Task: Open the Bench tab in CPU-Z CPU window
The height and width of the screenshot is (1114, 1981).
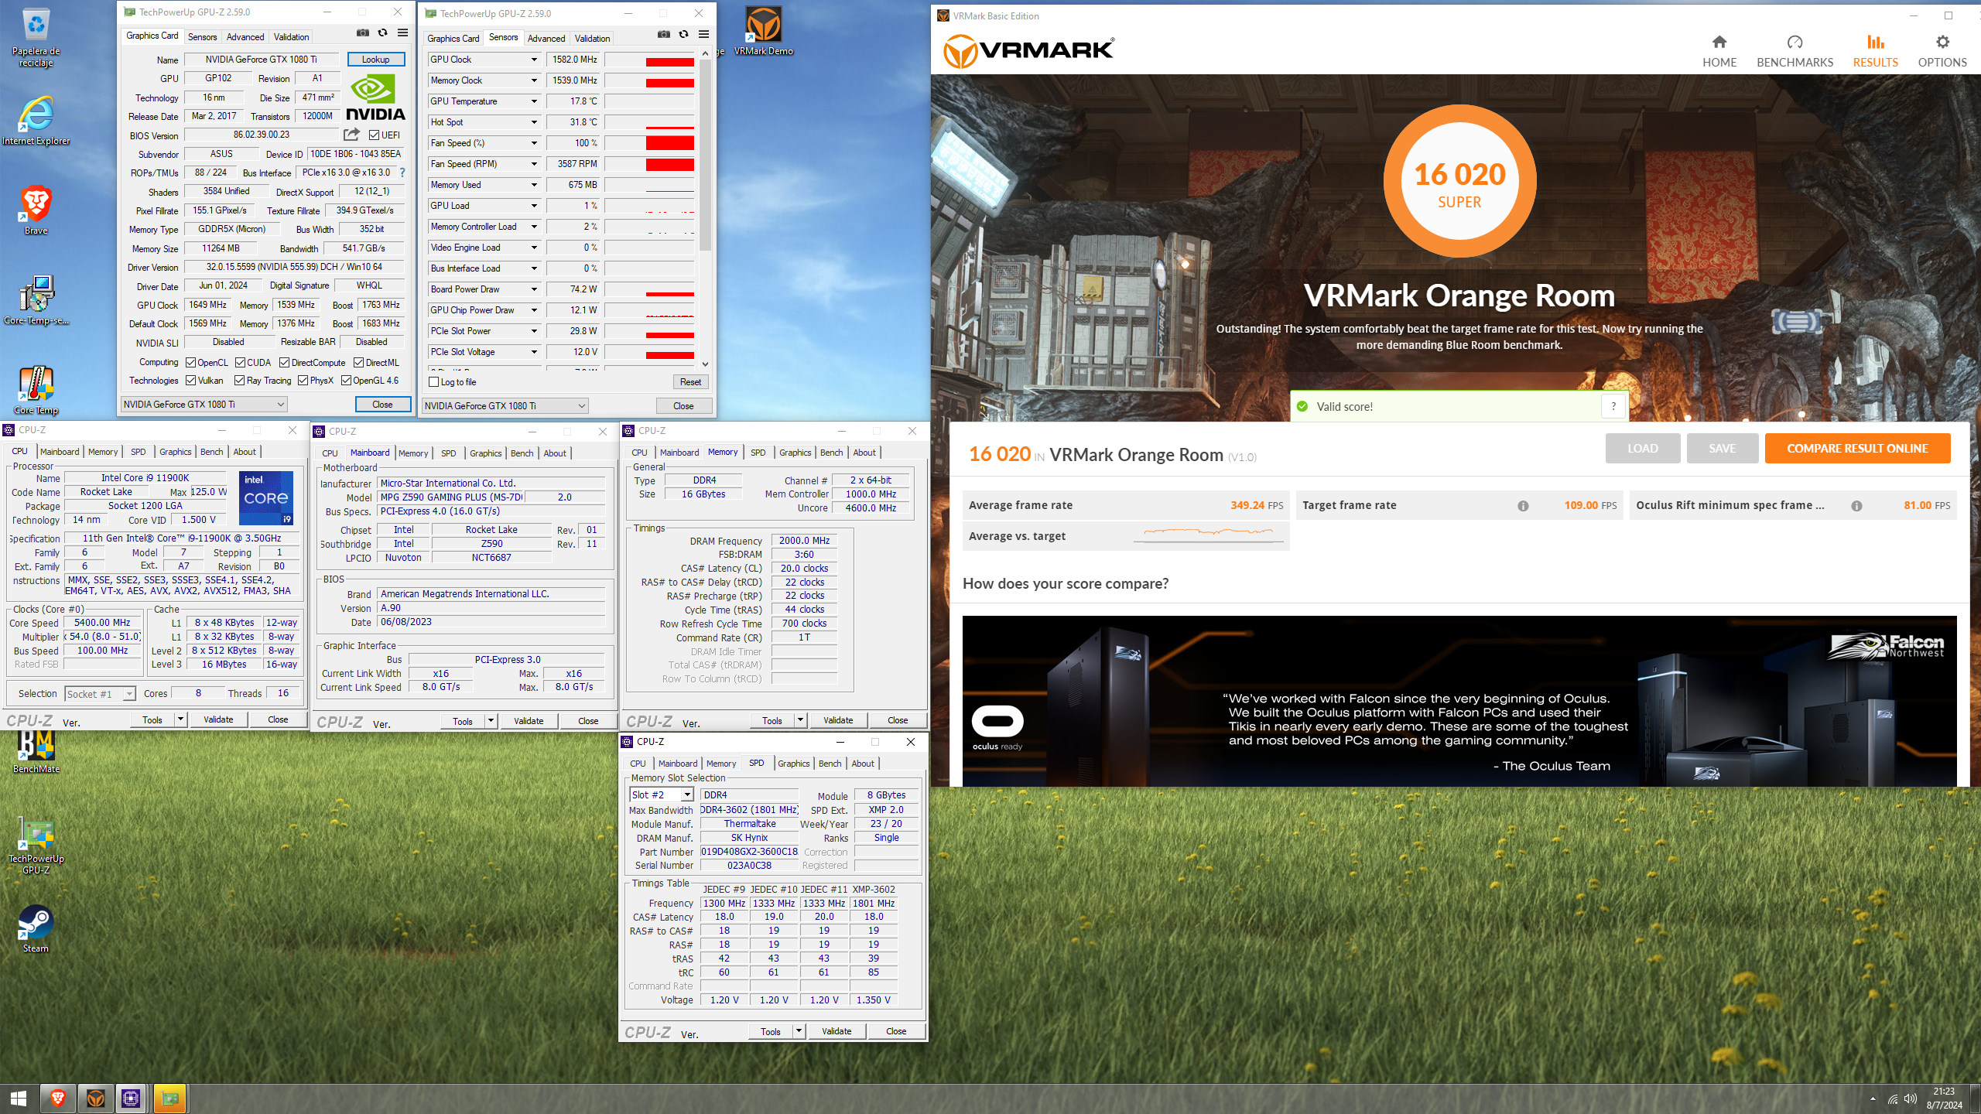Action: (211, 452)
